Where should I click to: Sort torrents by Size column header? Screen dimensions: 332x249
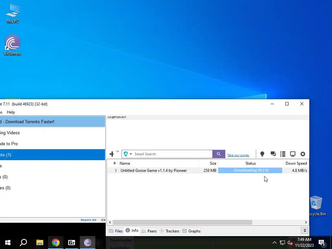[x=208, y=163]
